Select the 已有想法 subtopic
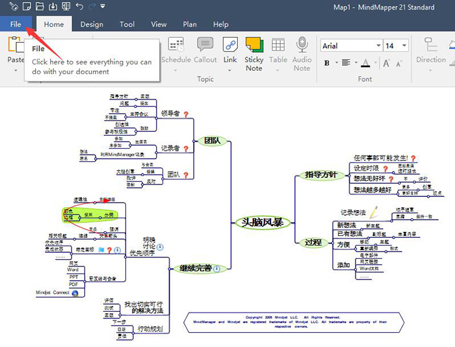The height and width of the screenshot is (347, 455). (350, 234)
